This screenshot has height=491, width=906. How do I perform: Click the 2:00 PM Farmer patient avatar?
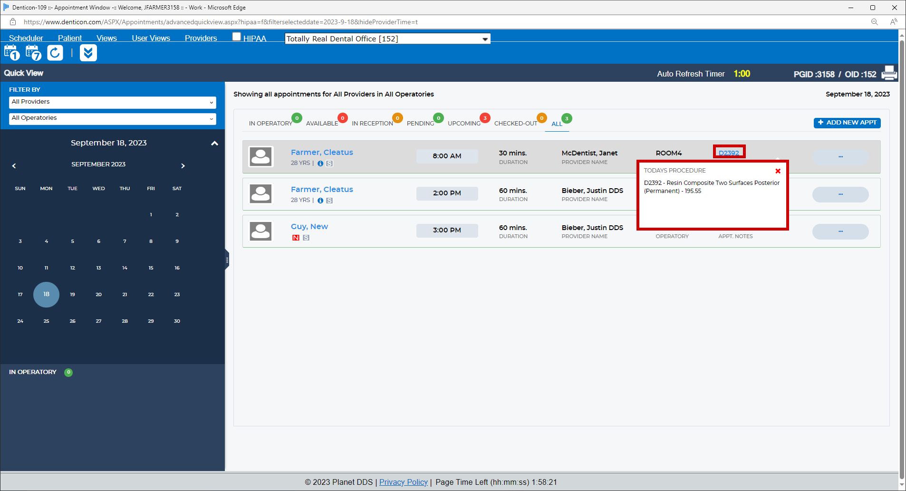(261, 193)
